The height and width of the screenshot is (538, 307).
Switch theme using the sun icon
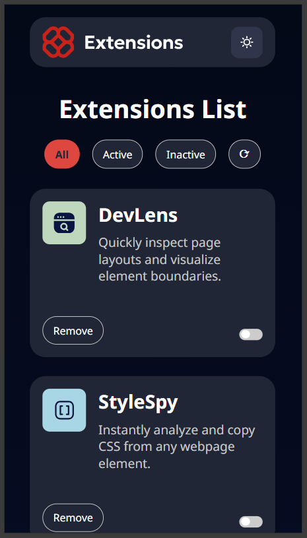coord(247,42)
